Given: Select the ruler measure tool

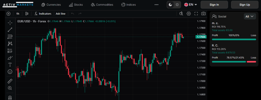Looking at the screenshot, I should pos(10,81).
